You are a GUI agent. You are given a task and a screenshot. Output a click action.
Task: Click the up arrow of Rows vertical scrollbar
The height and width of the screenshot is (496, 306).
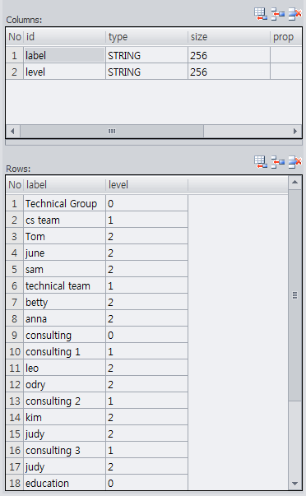(295, 183)
